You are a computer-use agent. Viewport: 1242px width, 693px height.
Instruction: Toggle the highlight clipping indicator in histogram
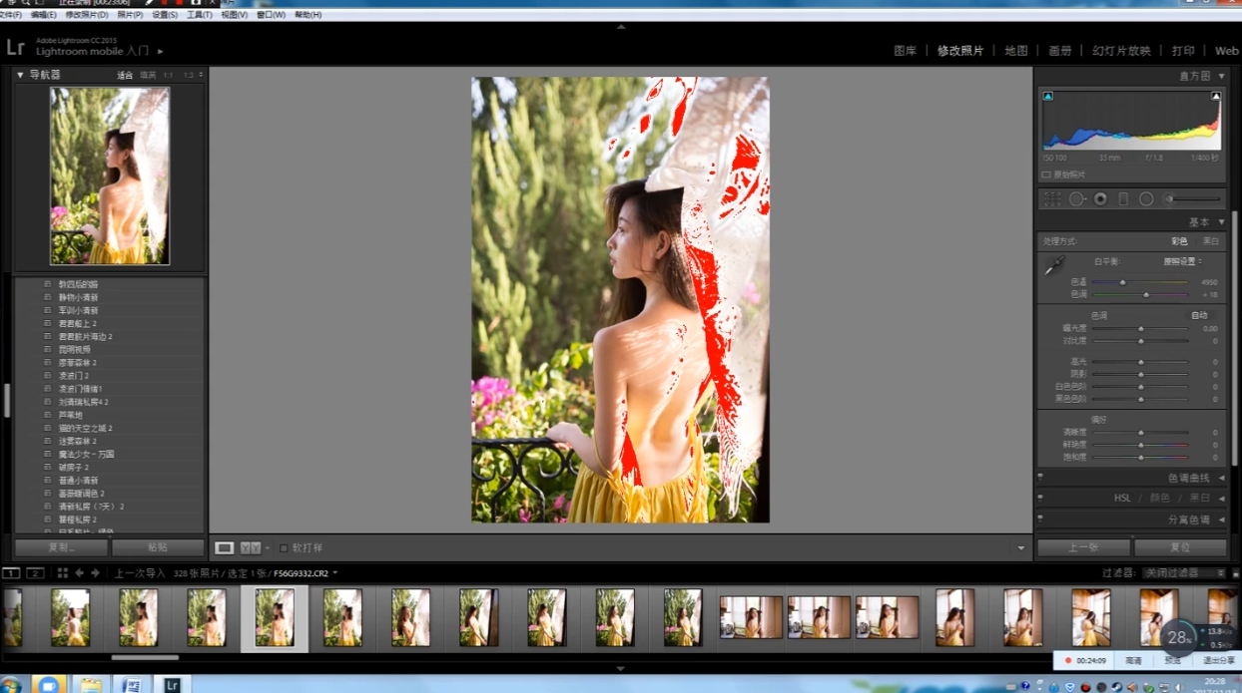(x=1216, y=97)
